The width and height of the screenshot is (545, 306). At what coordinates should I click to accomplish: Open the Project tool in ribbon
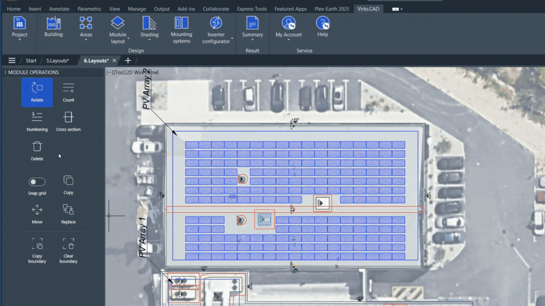point(19,27)
